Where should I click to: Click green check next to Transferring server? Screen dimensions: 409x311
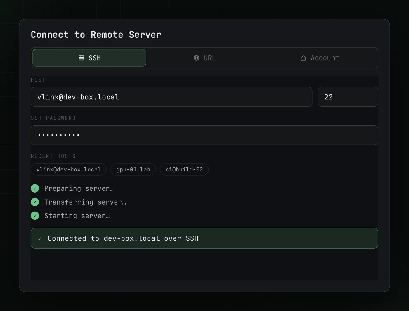[x=35, y=202]
